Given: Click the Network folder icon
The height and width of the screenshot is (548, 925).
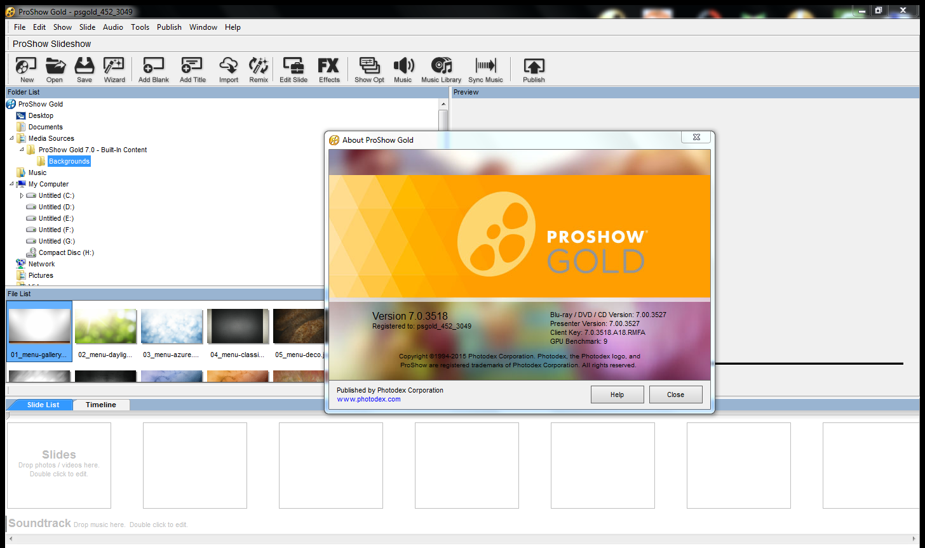Looking at the screenshot, I should 21,264.
